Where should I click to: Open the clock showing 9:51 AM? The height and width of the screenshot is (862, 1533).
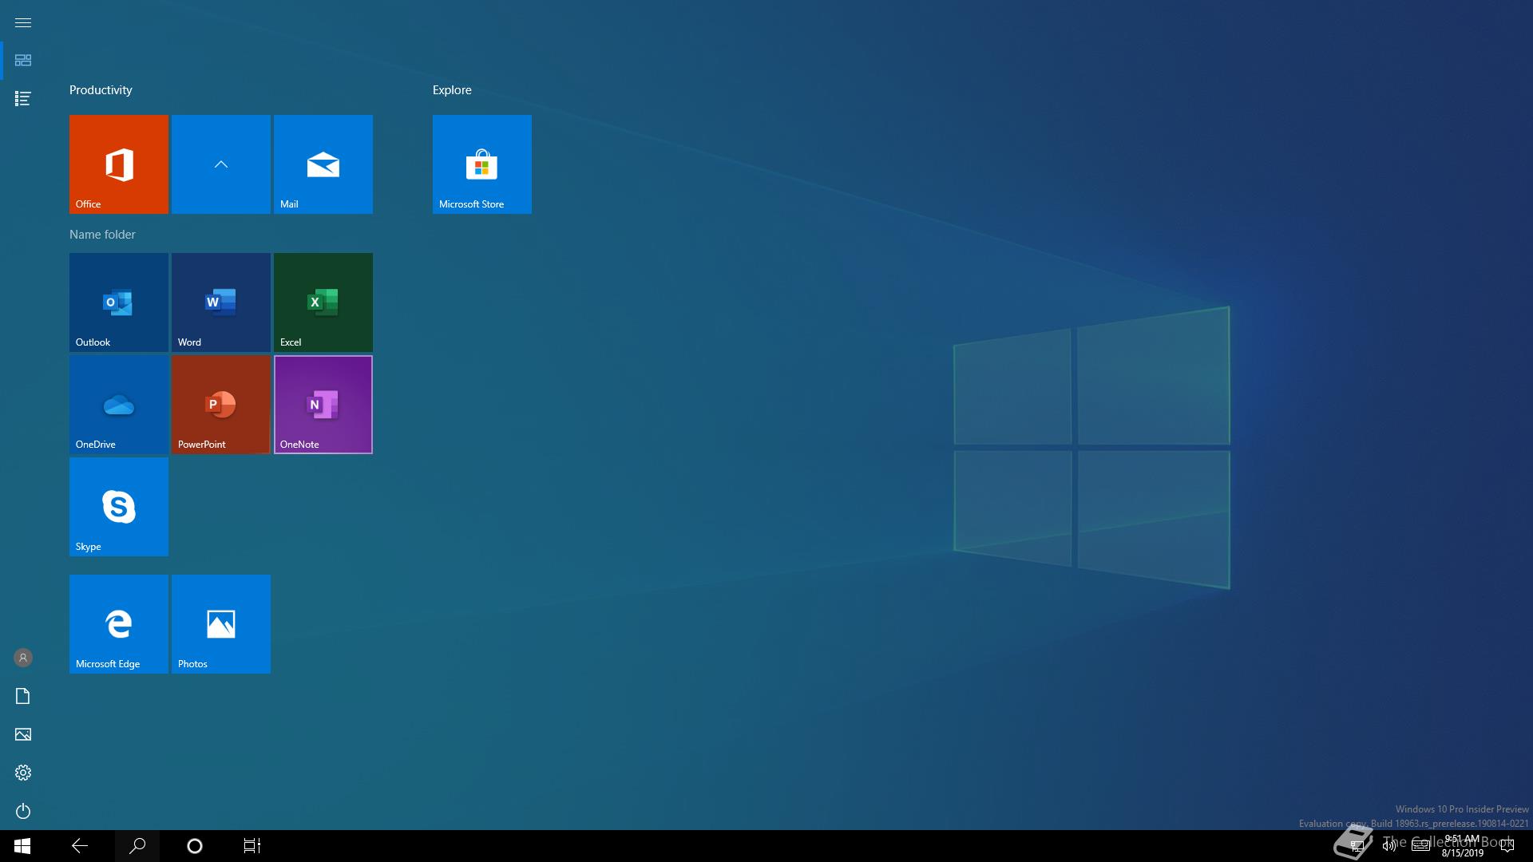pyautogui.click(x=1463, y=846)
